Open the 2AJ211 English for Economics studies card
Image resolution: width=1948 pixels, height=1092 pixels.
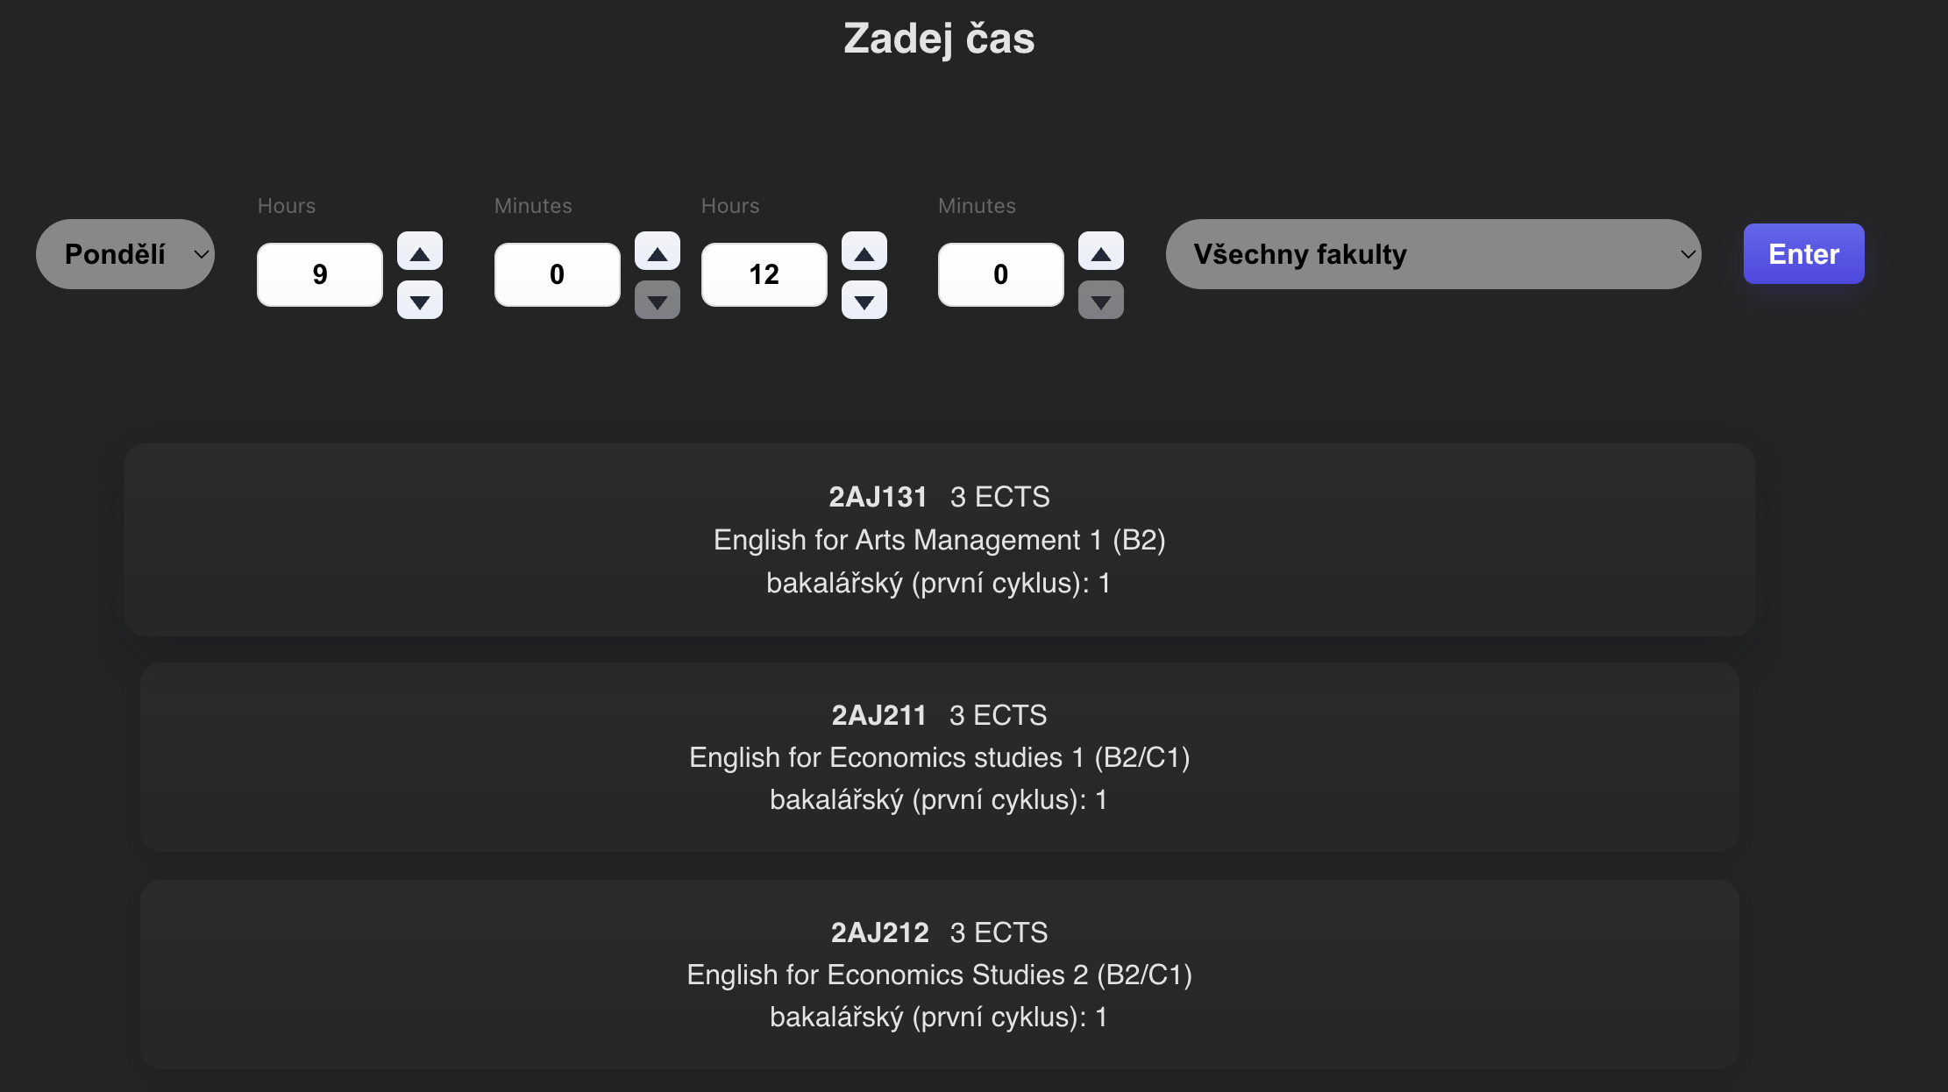coord(939,757)
